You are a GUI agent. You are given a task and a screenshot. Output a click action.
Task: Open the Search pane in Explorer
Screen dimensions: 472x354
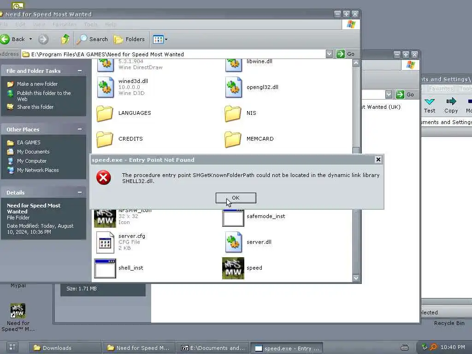[92, 39]
